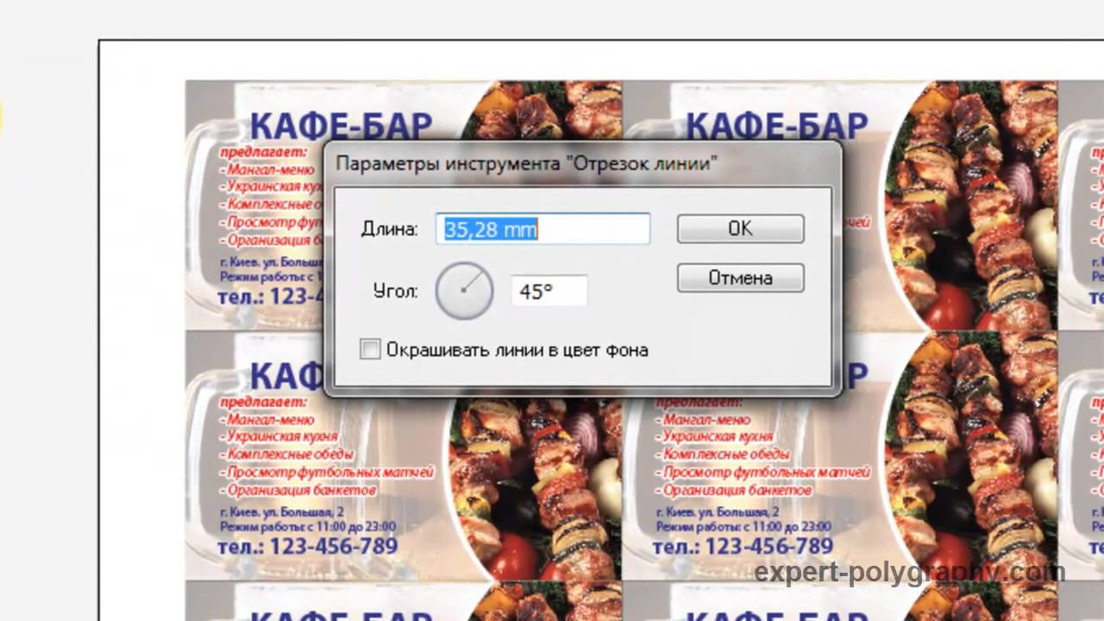Click the Длина: label text
Image resolution: width=1104 pixels, height=621 pixels.
point(389,229)
